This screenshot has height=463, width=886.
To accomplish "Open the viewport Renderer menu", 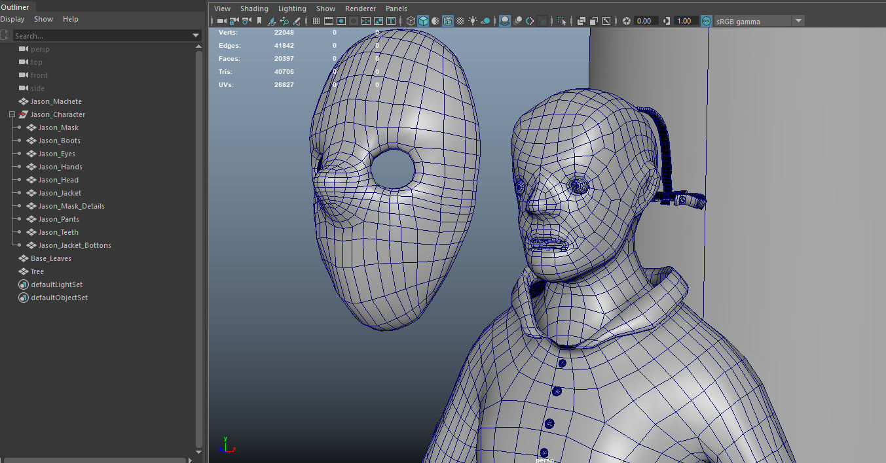I will coord(361,9).
